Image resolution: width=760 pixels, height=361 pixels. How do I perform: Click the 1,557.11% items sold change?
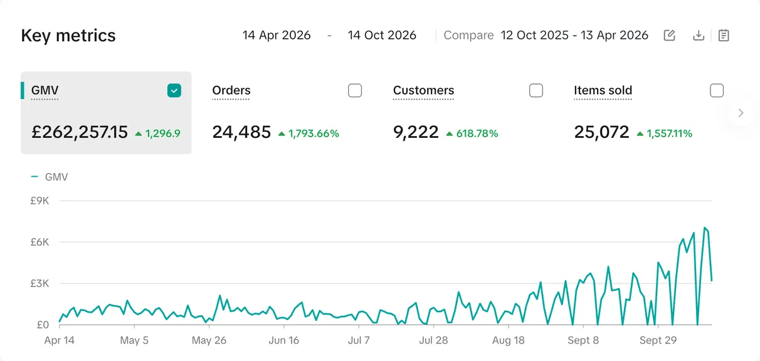click(669, 133)
